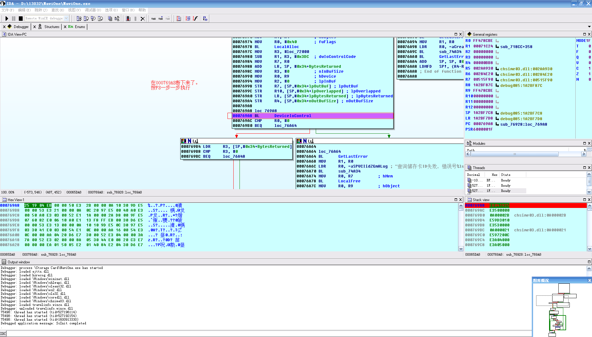Switch to the Structures tab
This screenshot has width=592, height=337.
point(52,27)
